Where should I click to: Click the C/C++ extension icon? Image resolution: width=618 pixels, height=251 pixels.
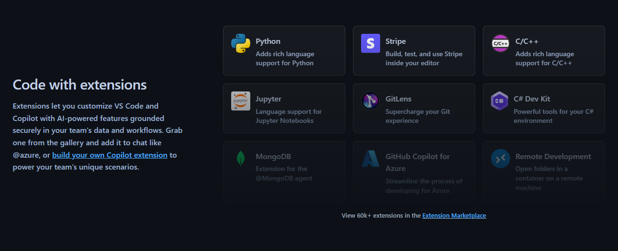coord(501,43)
